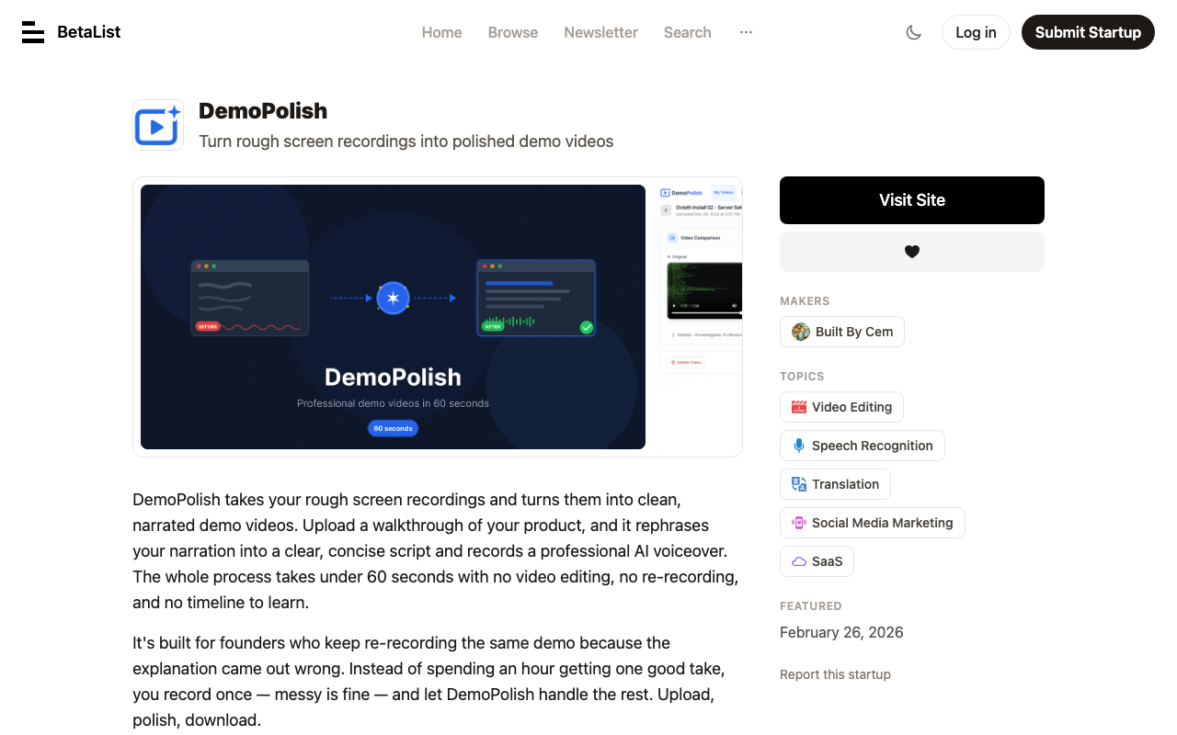Screen dimensions: 1177x735
Task: Open the Social Media Marketing topic tag
Action: 873,523
